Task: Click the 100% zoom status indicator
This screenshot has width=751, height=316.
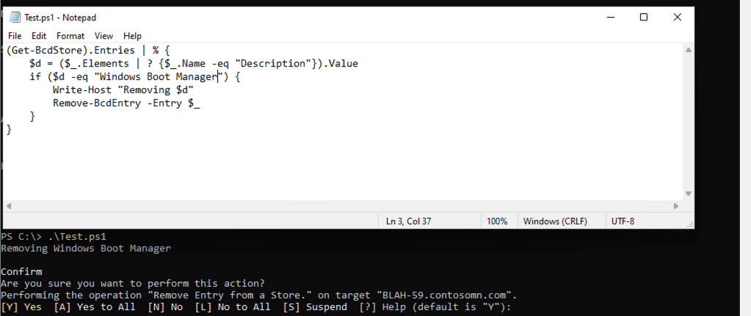Action: click(498, 221)
